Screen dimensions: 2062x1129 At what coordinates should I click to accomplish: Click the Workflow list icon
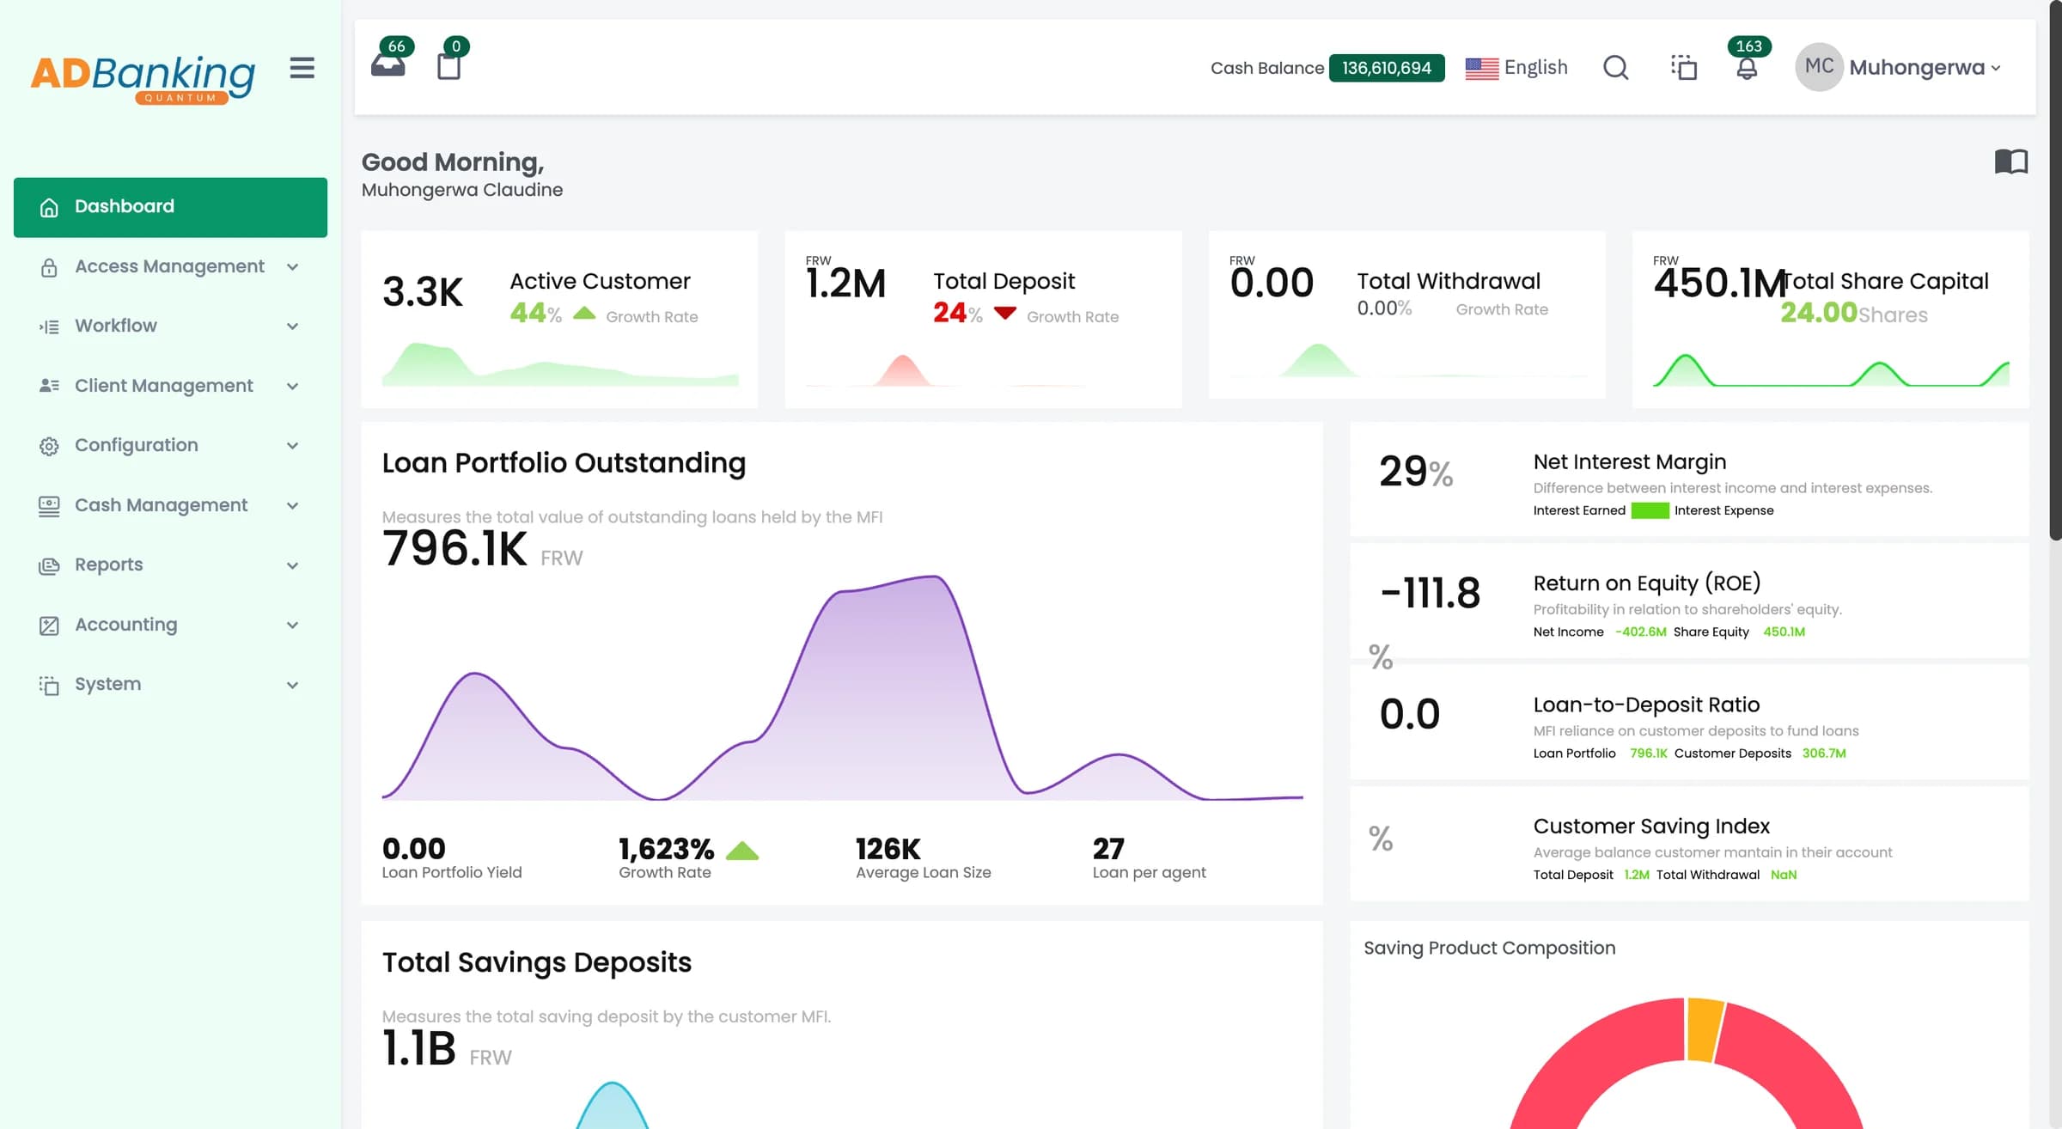[x=49, y=326]
